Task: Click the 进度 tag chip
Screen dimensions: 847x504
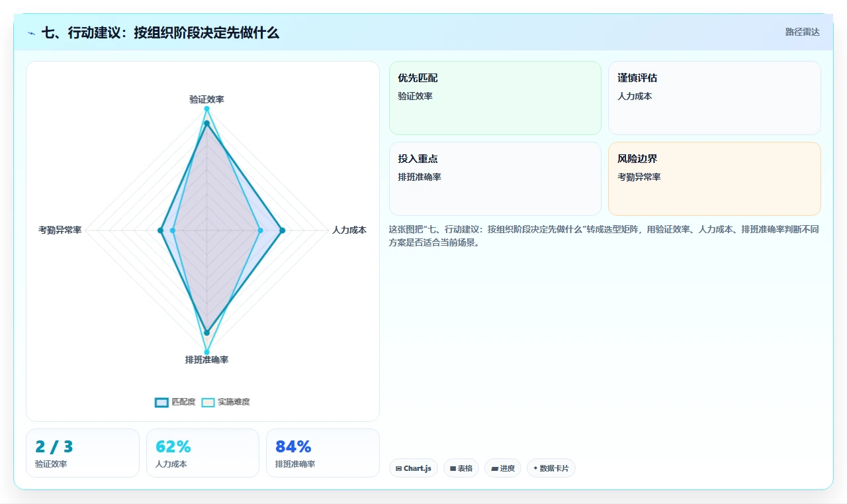Action: [503, 468]
